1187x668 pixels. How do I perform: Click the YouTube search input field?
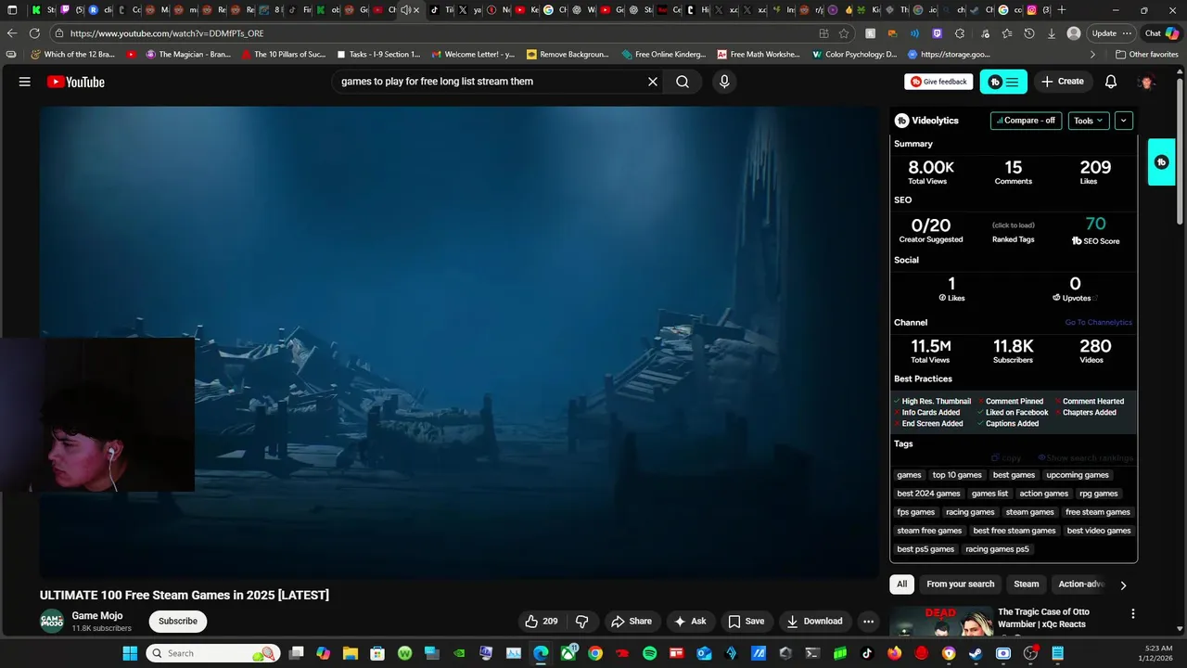click(491, 82)
